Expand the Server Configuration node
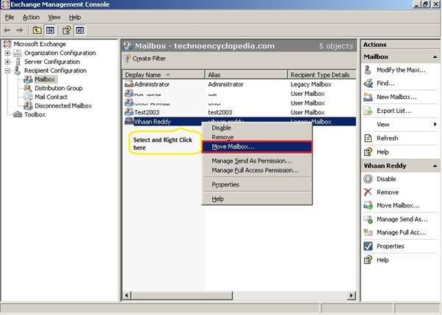Image resolution: width=442 pixels, height=315 pixels. pos(7,62)
